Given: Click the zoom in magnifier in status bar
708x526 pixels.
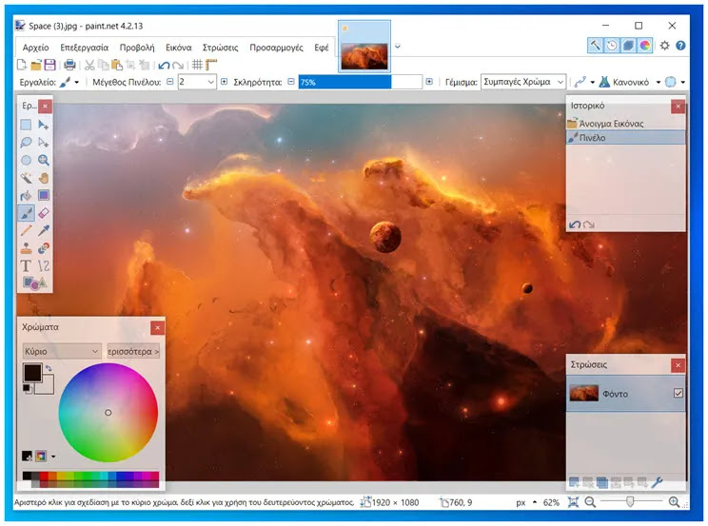Looking at the screenshot, I should pyautogui.click(x=674, y=502).
